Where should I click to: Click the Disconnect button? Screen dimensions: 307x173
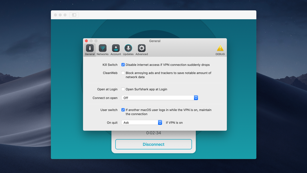pos(153,144)
